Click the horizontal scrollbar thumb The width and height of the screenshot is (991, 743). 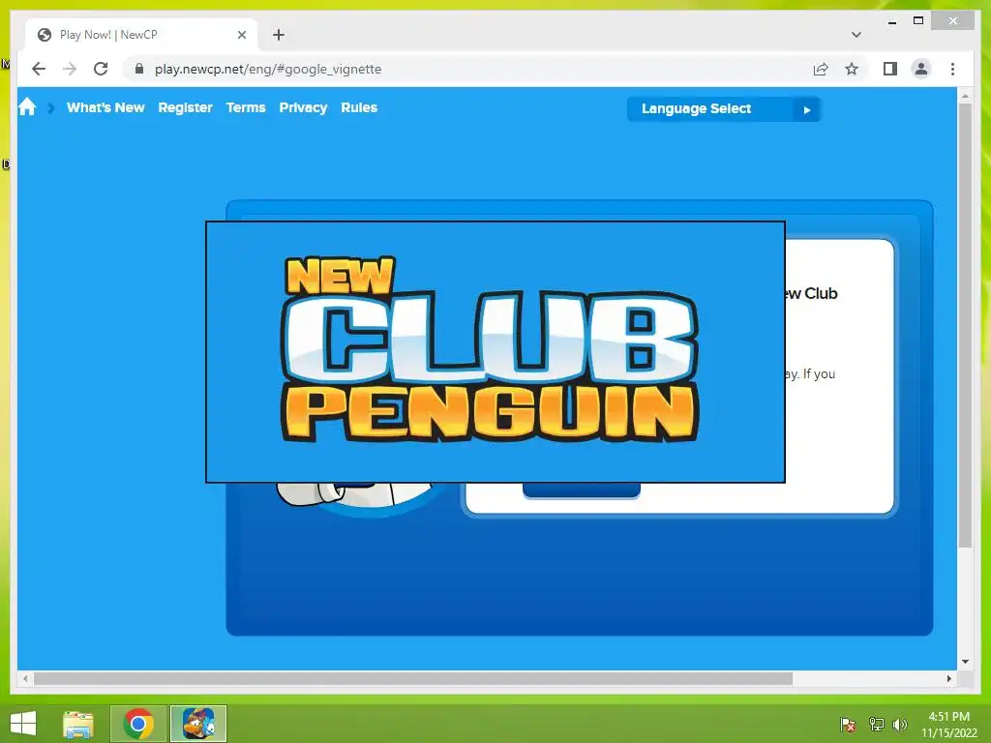[x=413, y=678]
